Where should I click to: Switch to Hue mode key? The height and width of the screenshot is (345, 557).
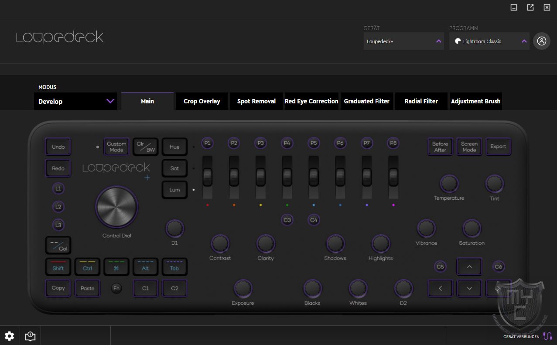click(x=174, y=147)
